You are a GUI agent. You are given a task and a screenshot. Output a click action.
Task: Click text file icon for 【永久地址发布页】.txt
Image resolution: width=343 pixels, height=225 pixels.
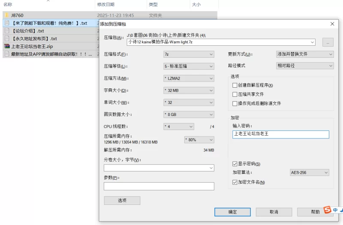[x=7, y=38]
